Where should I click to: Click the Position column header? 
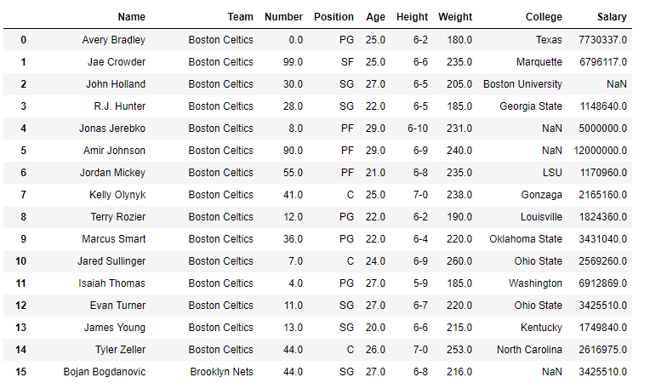point(333,17)
